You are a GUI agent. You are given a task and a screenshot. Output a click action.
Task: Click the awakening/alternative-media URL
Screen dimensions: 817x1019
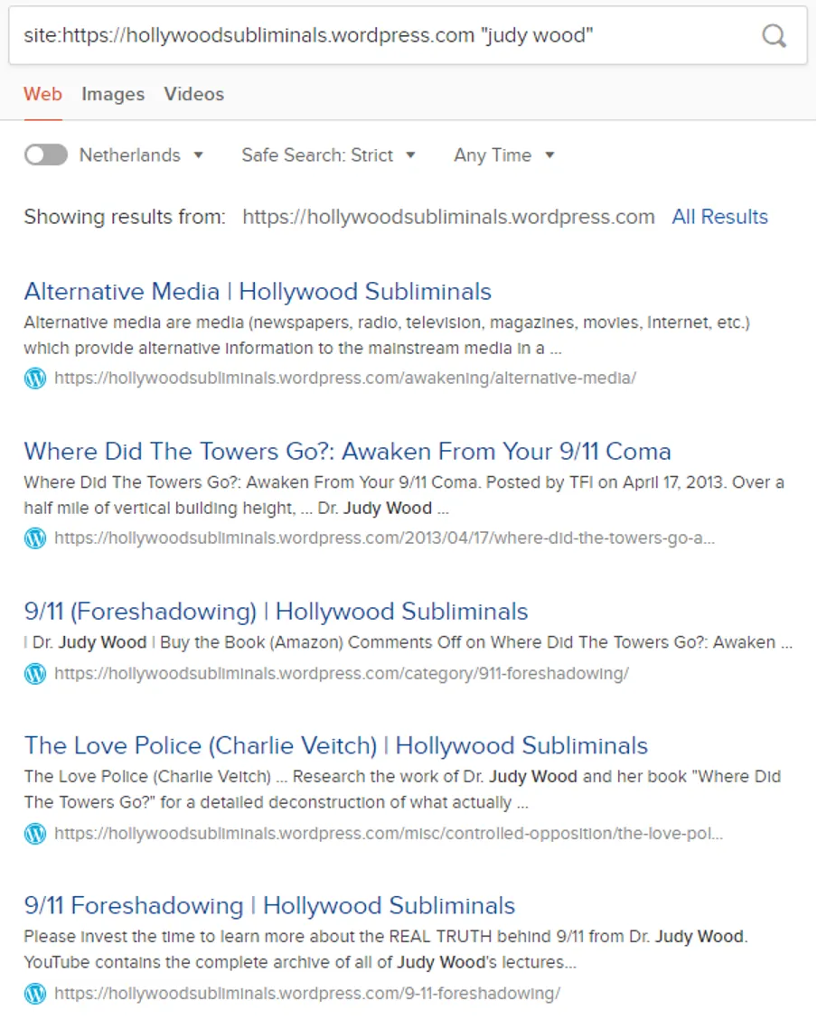tap(345, 378)
